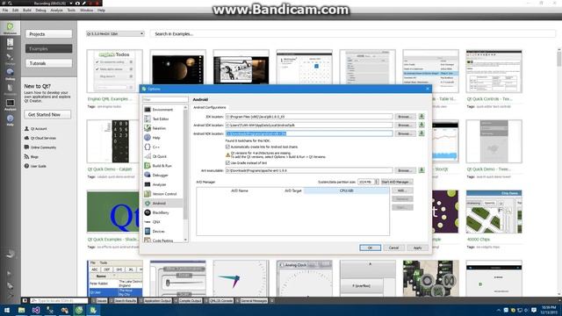Click Run button in lower left sidebar

pyautogui.click(x=10, y=273)
